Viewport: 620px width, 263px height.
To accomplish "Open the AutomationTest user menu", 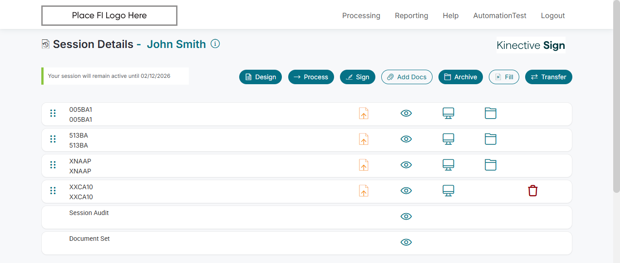I will click(x=500, y=15).
